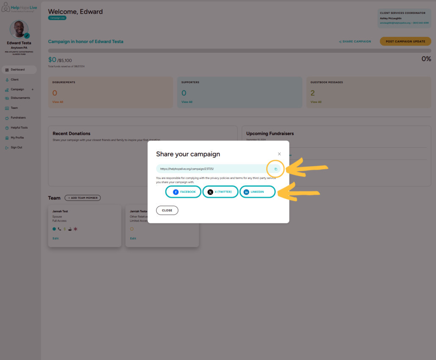Click the $0 raised amount
436x360 pixels.
click(x=52, y=60)
